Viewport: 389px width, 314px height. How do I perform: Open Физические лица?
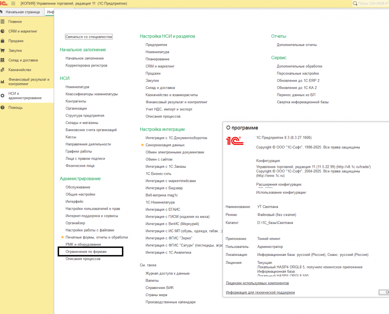80,166
